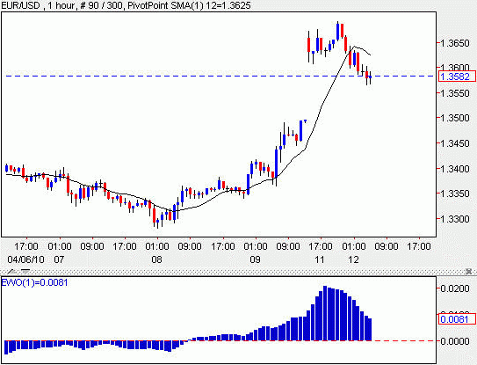The image size is (477, 365).
Task: Click the date label 11 on time axis
Action: [x=320, y=259]
